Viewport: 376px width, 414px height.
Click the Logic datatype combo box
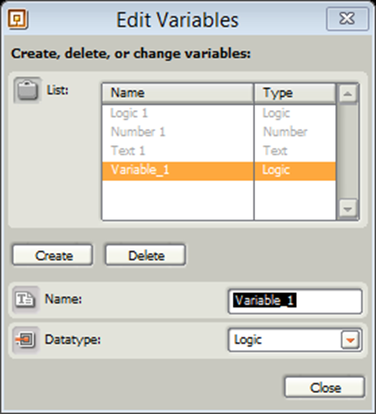[x=295, y=340]
